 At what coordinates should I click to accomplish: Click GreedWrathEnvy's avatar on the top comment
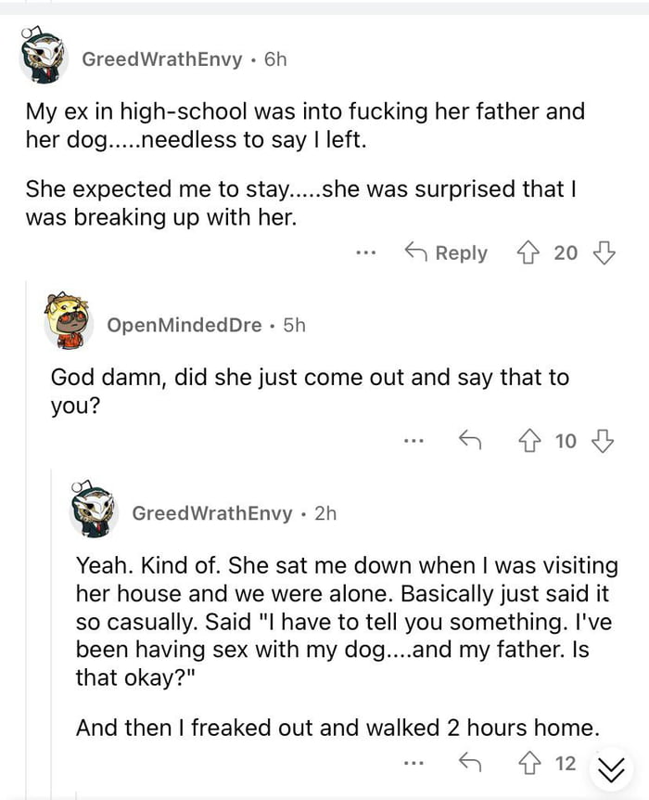43,58
